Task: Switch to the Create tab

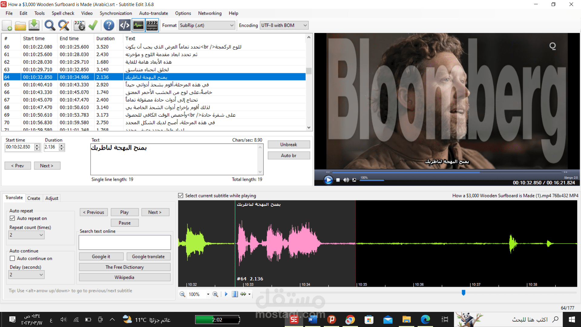Action: pyautogui.click(x=34, y=198)
